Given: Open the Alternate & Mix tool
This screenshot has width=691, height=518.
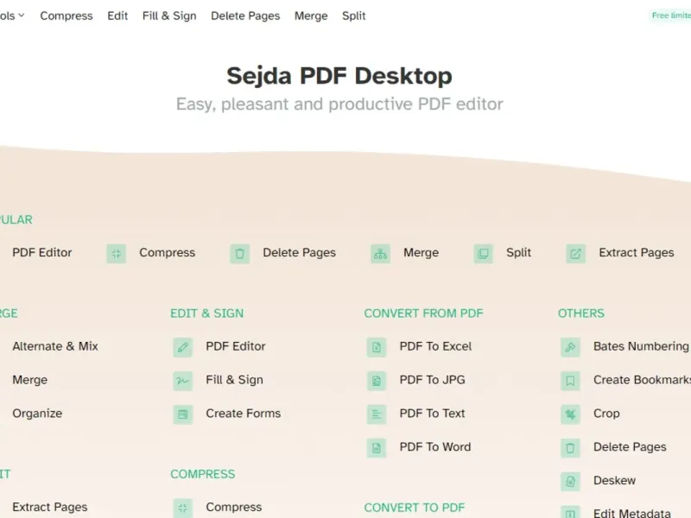Looking at the screenshot, I should [x=55, y=346].
